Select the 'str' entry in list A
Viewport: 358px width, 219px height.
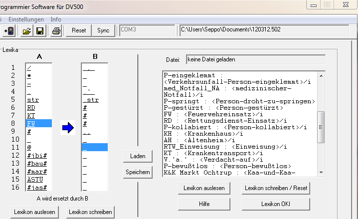pos(33,99)
